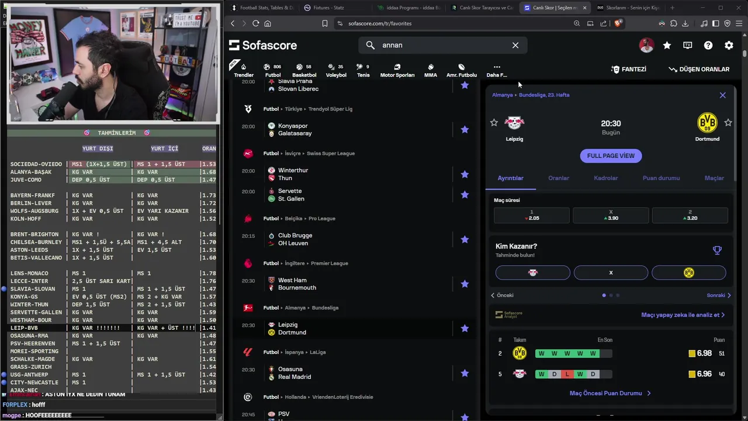Clear the search field text

tap(515, 45)
